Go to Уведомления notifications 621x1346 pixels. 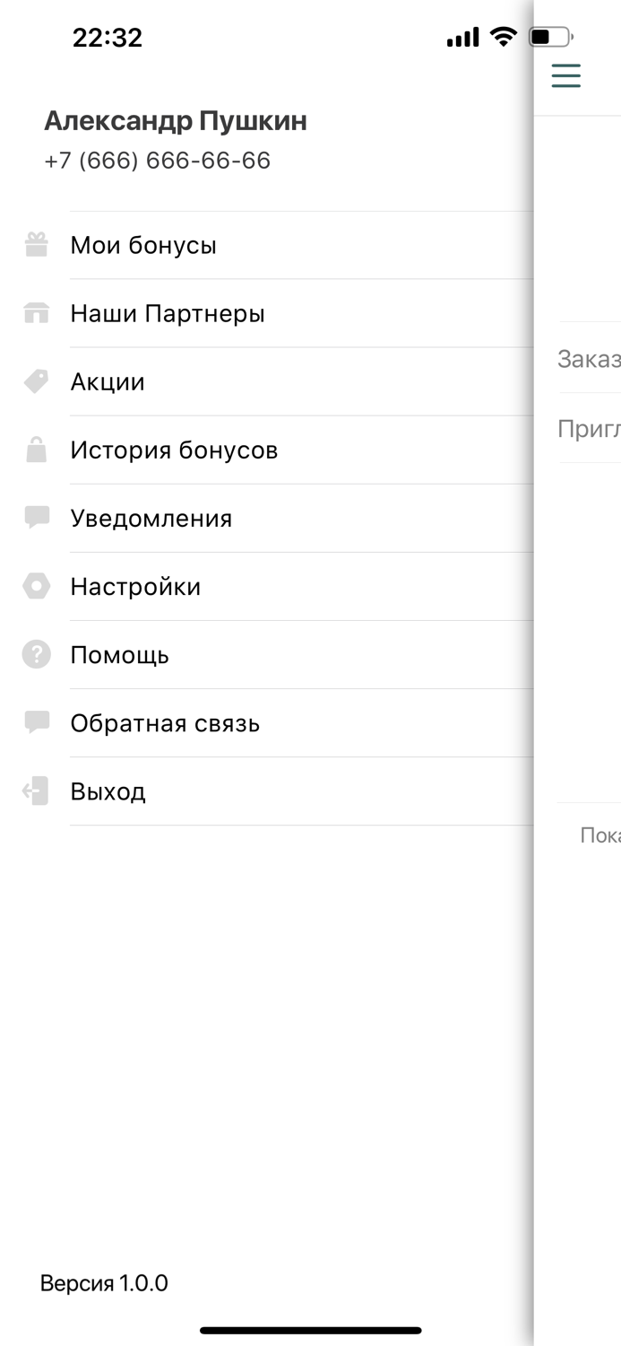click(151, 518)
